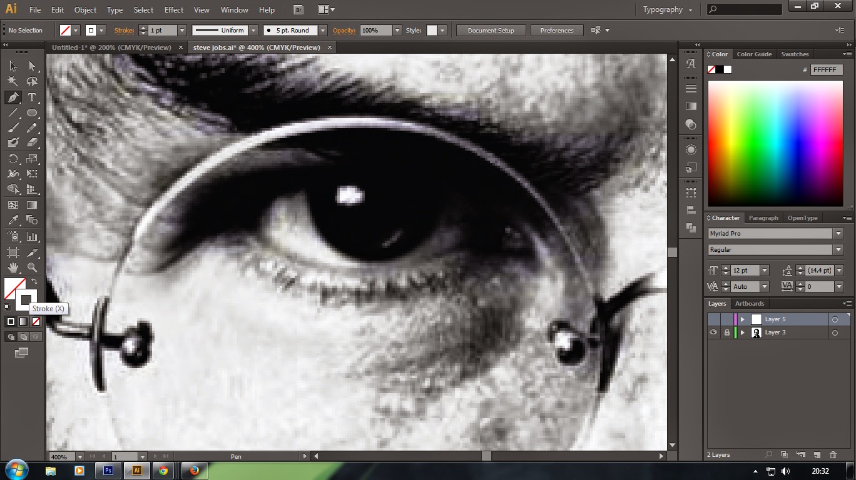This screenshot has width=856, height=480.
Task: Select the Magic Wand tool
Action: [13, 81]
